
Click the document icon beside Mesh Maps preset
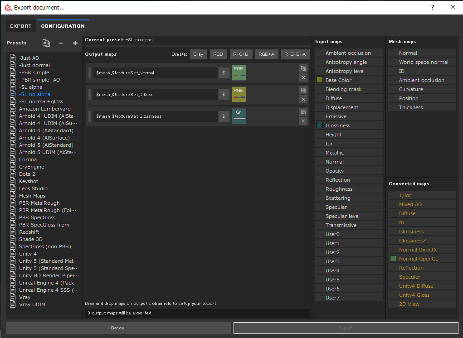click(13, 196)
